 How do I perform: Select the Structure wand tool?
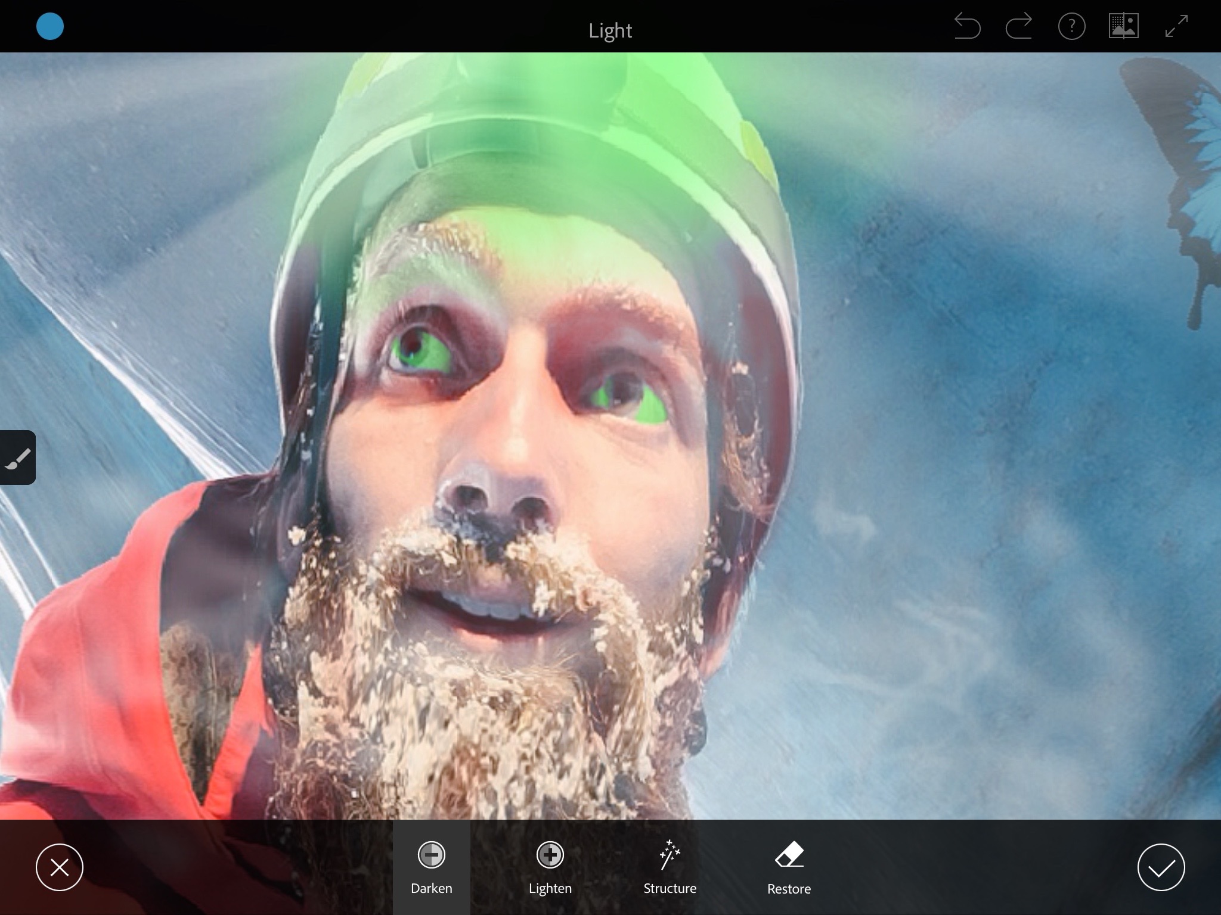click(670, 867)
